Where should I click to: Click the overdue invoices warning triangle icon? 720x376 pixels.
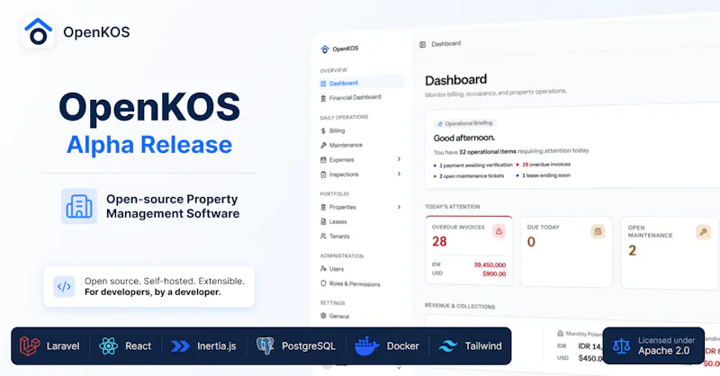499,231
